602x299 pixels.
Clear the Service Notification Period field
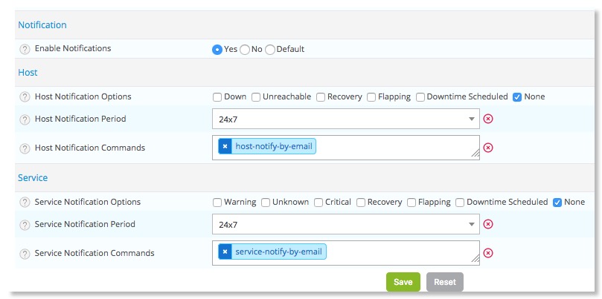(x=488, y=224)
